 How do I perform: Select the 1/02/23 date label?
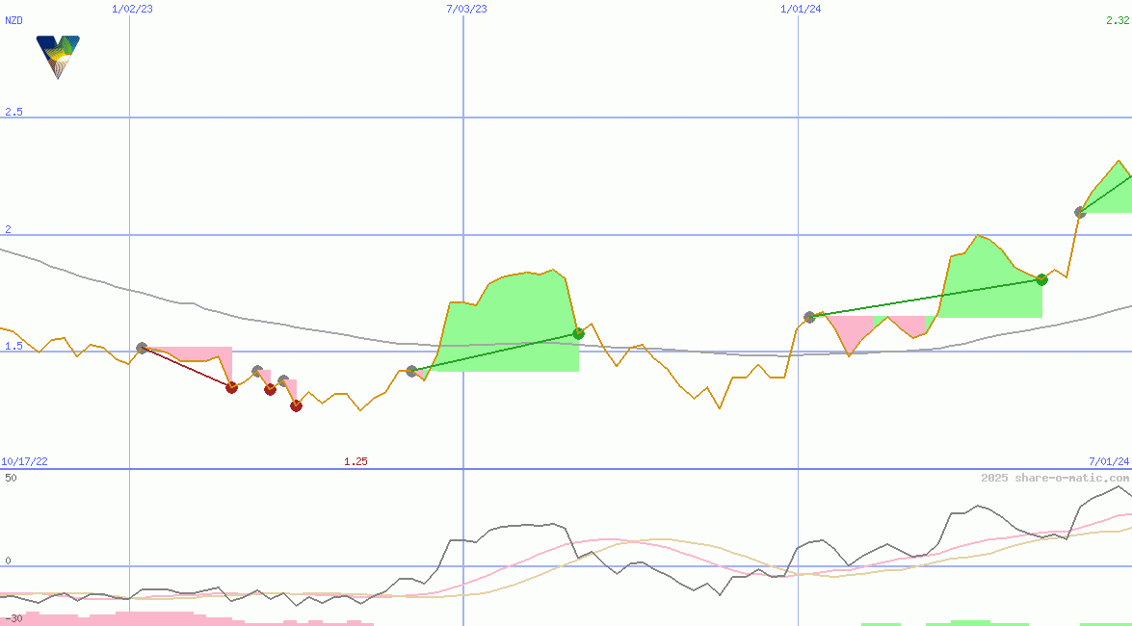(130, 9)
